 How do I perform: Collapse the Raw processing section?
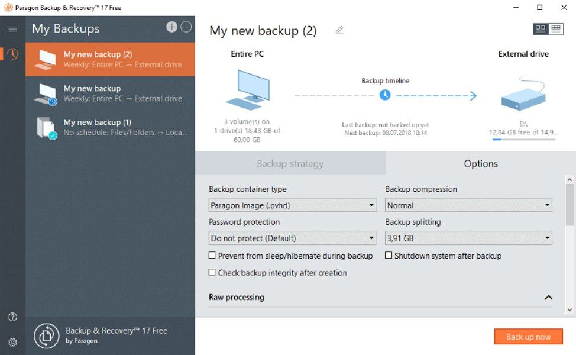point(548,297)
